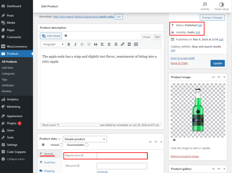Open the Paragraph format dropdown

point(53,44)
